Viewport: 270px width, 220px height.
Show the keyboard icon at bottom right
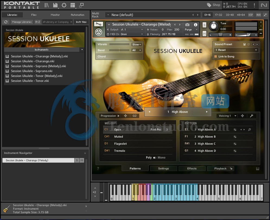pyautogui.click(x=258, y=169)
